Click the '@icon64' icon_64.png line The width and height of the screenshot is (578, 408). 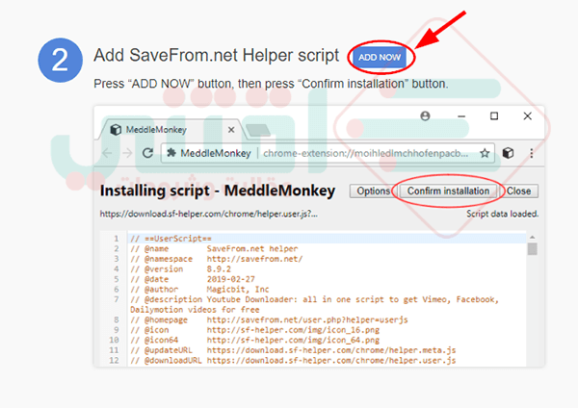[254, 341]
